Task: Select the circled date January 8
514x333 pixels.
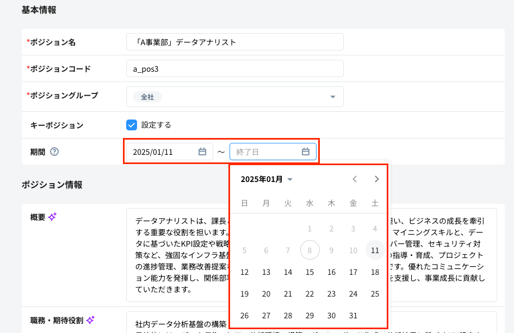Action: pos(309,250)
